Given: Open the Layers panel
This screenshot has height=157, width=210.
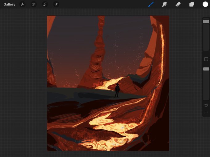Looking at the screenshot, I should 192,4.
